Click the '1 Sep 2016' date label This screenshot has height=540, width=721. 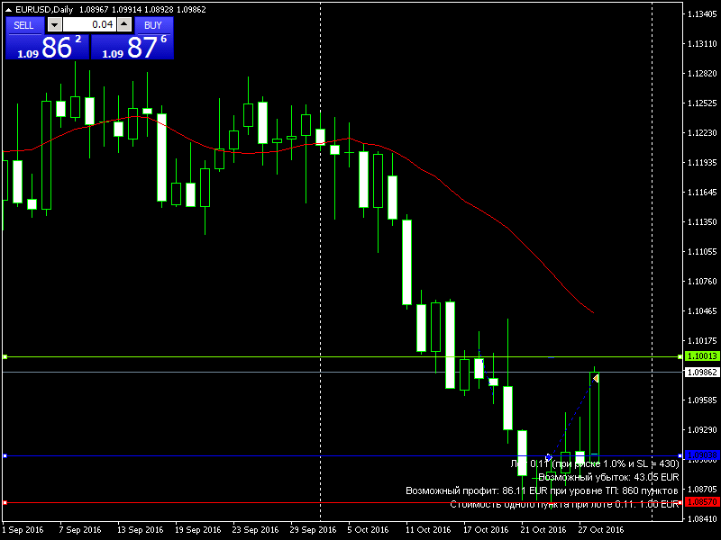pos(23,529)
